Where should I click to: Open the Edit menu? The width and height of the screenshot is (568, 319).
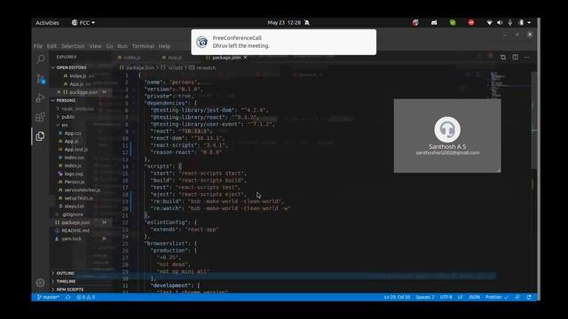[x=51, y=46]
